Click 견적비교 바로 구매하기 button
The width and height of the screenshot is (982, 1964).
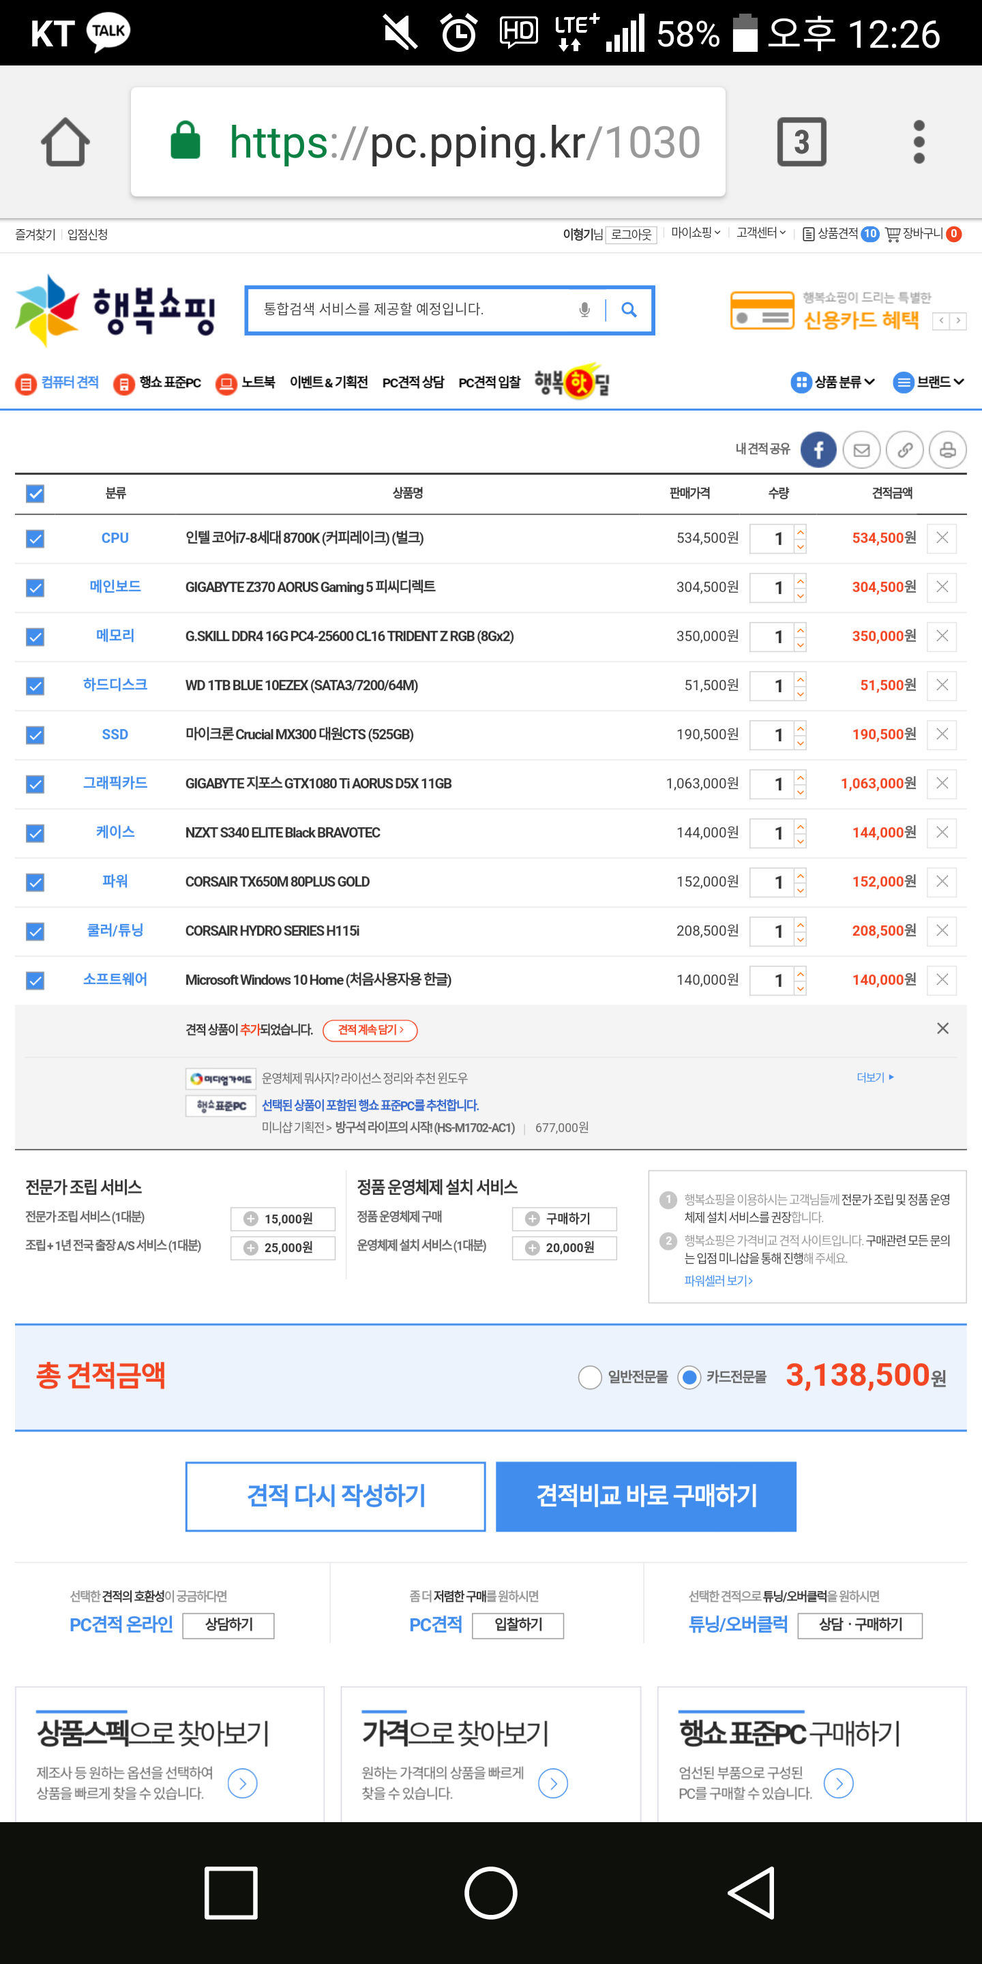tap(646, 1496)
